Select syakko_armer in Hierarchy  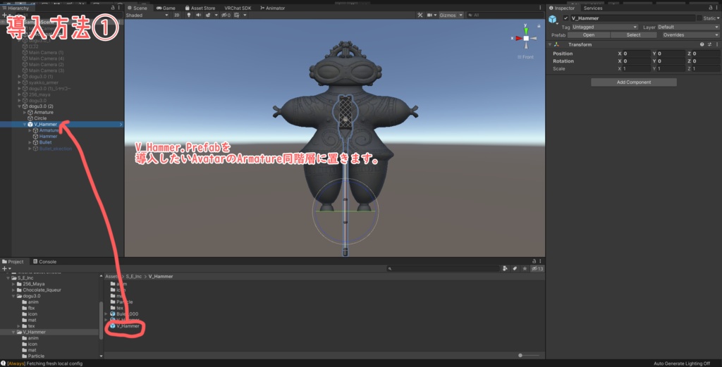tap(43, 83)
